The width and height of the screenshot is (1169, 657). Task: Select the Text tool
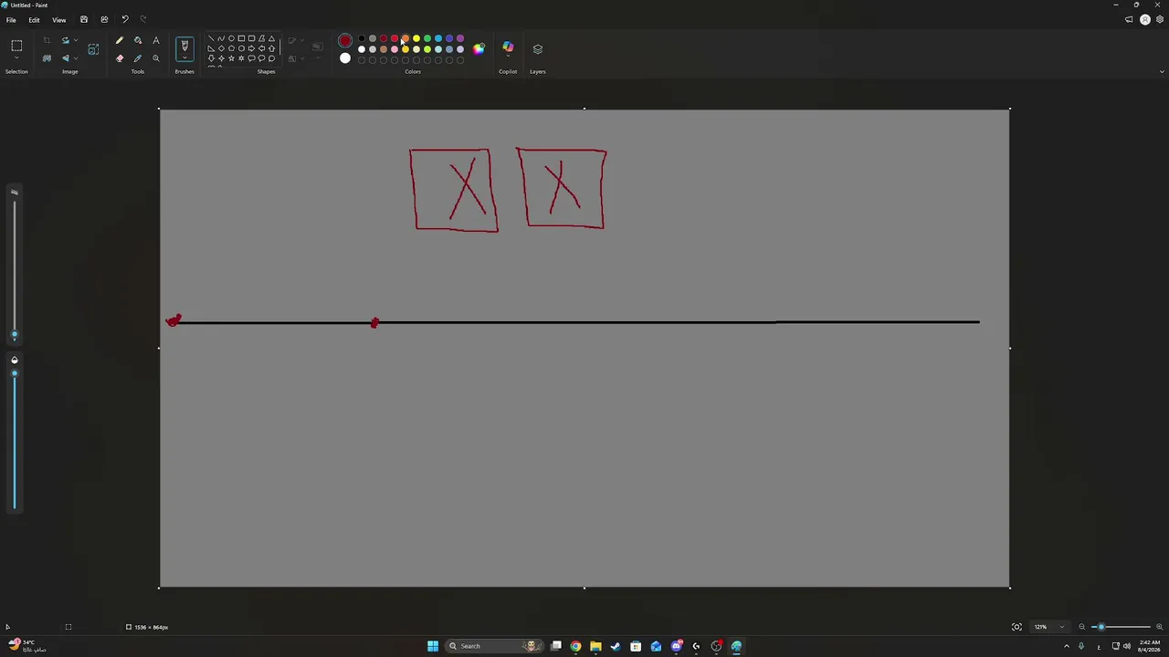point(156,40)
